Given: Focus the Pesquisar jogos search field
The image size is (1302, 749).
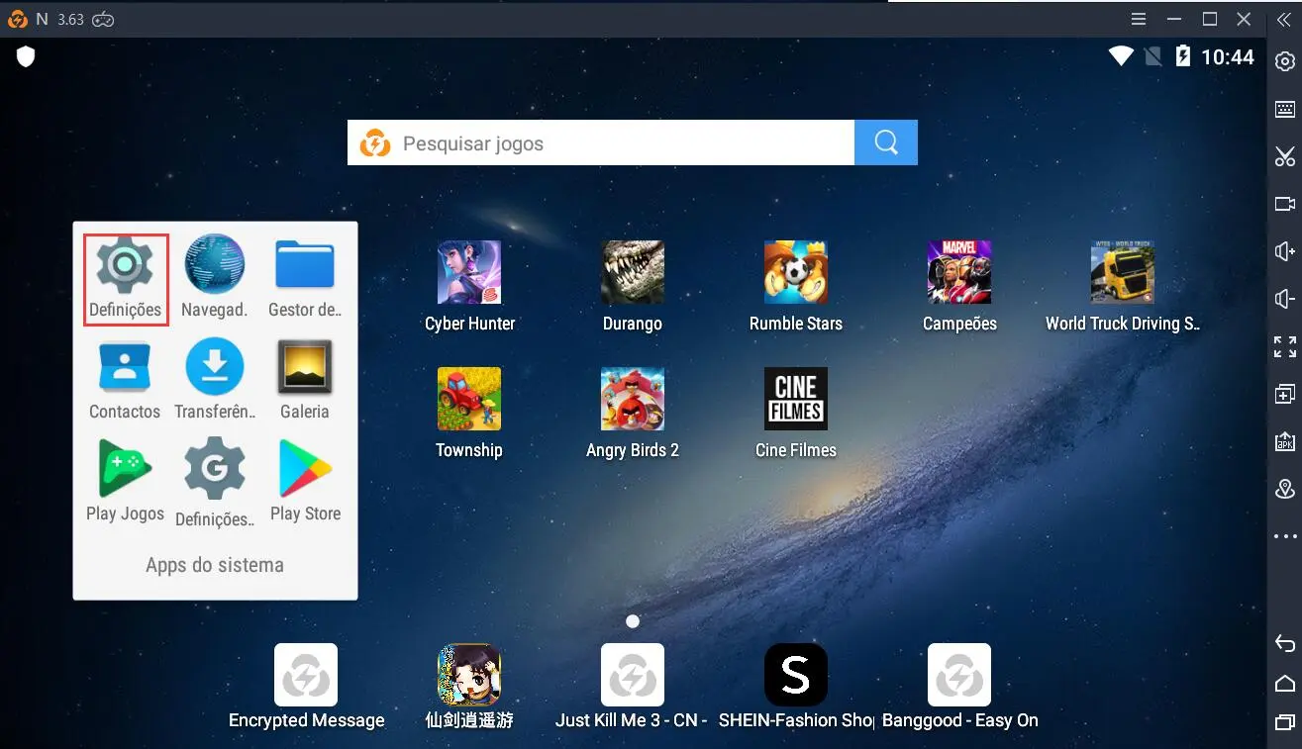Looking at the screenshot, I should (x=601, y=142).
